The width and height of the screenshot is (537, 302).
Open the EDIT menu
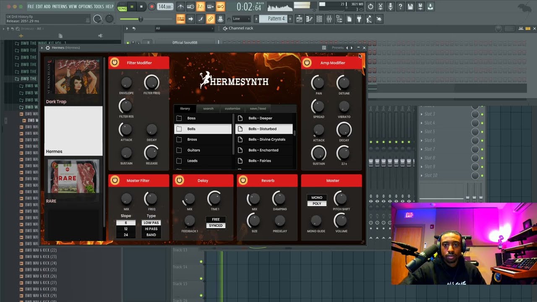(x=39, y=7)
